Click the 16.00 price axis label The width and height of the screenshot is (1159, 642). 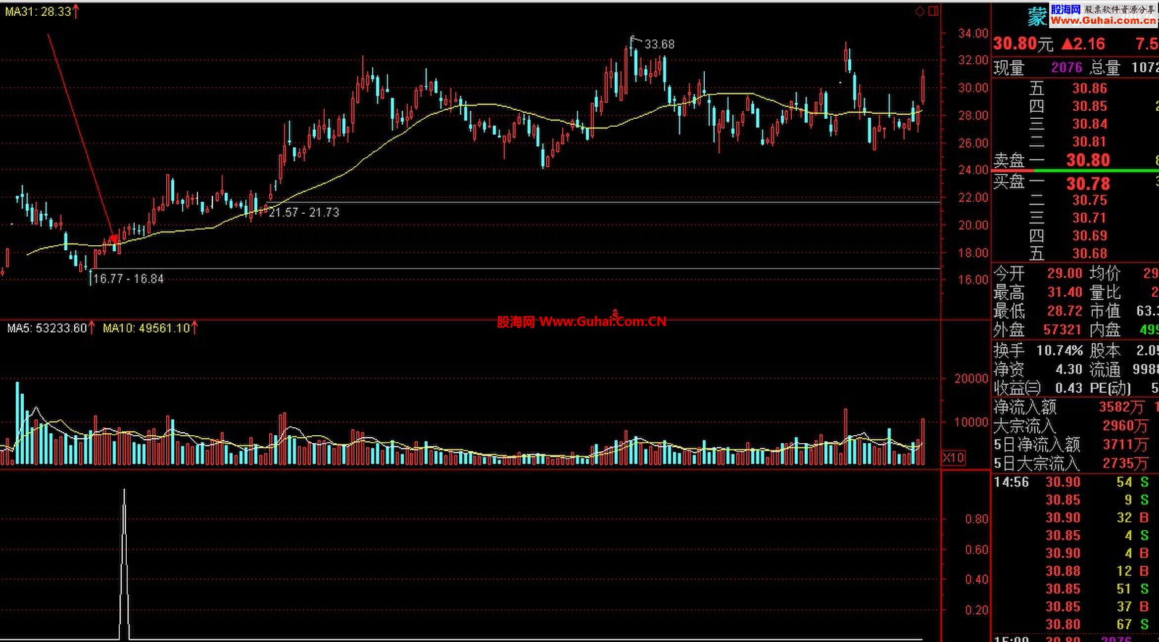pos(973,280)
